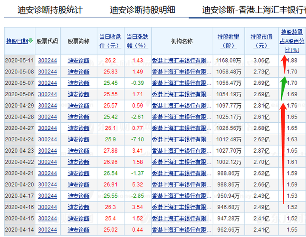Screen dimensions: 306x237
Task: Click holding quantity 1097.77万
Action: coord(229,106)
